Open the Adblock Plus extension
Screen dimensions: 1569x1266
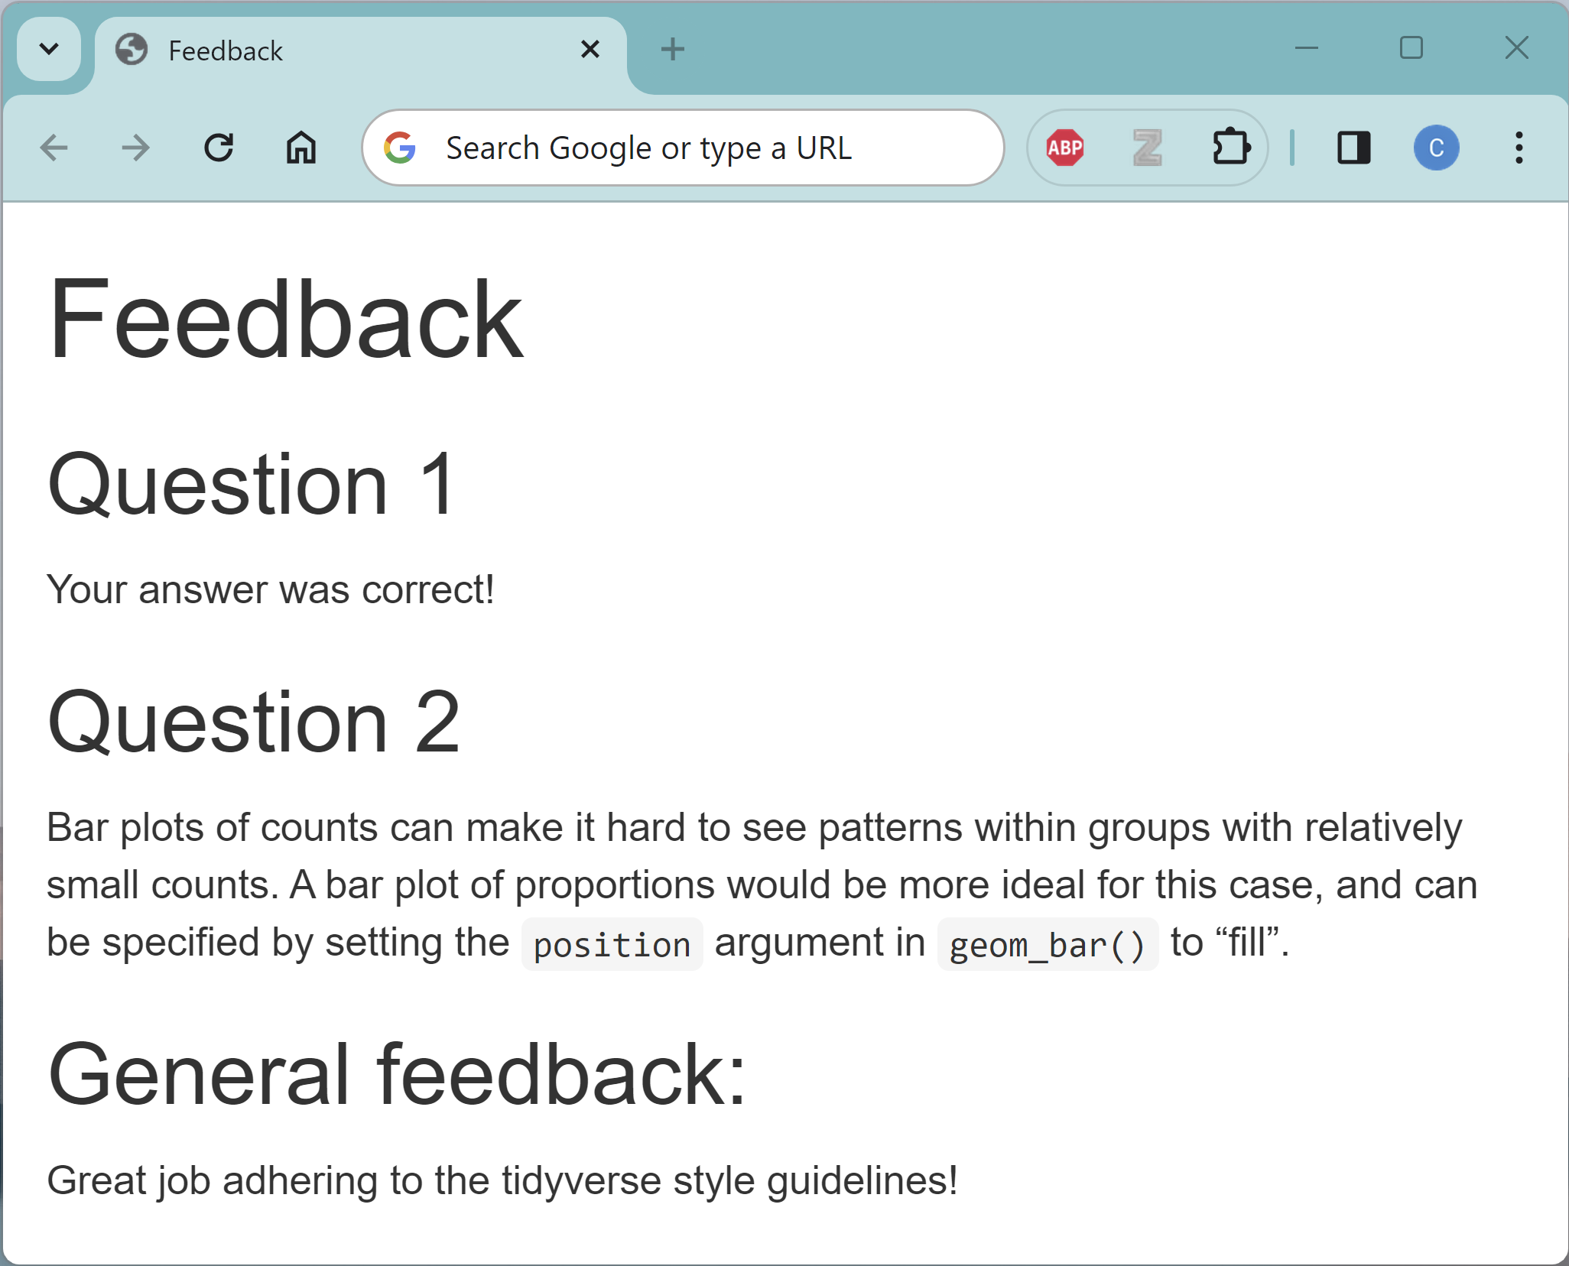[1065, 148]
